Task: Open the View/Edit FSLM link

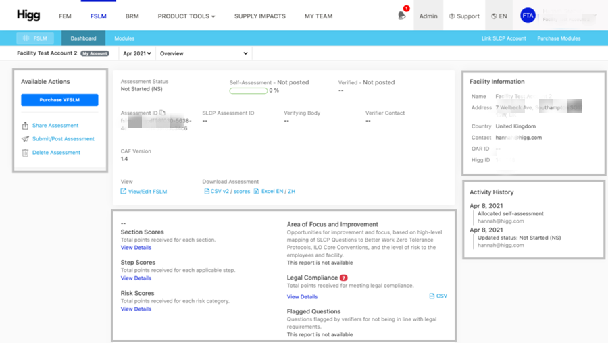Action: 147,192
